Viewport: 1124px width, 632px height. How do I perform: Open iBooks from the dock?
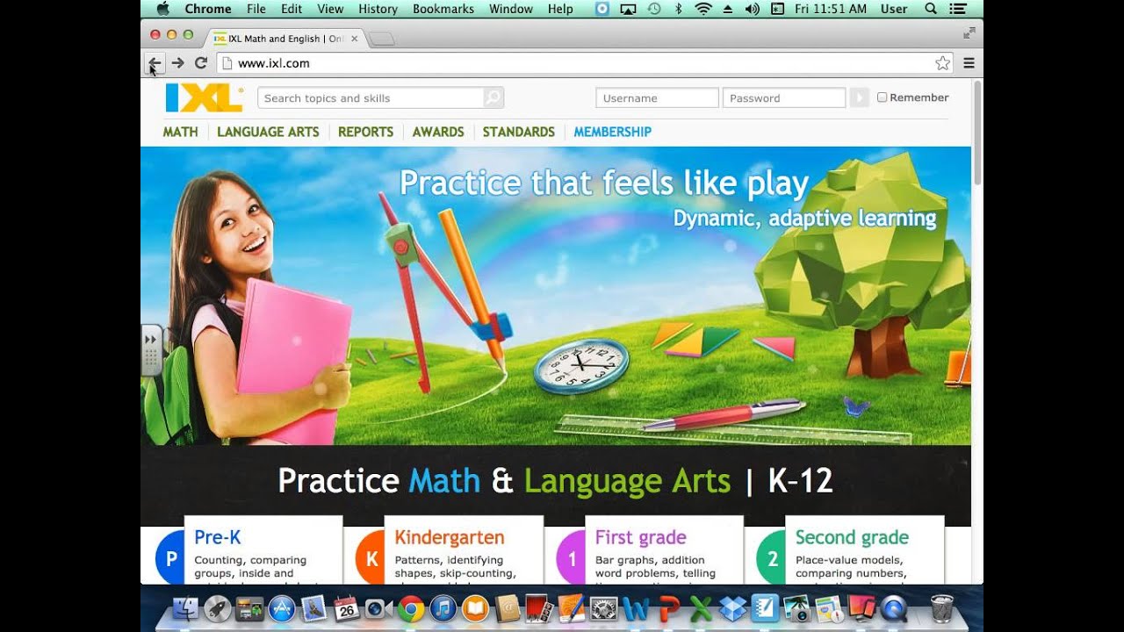475,608
